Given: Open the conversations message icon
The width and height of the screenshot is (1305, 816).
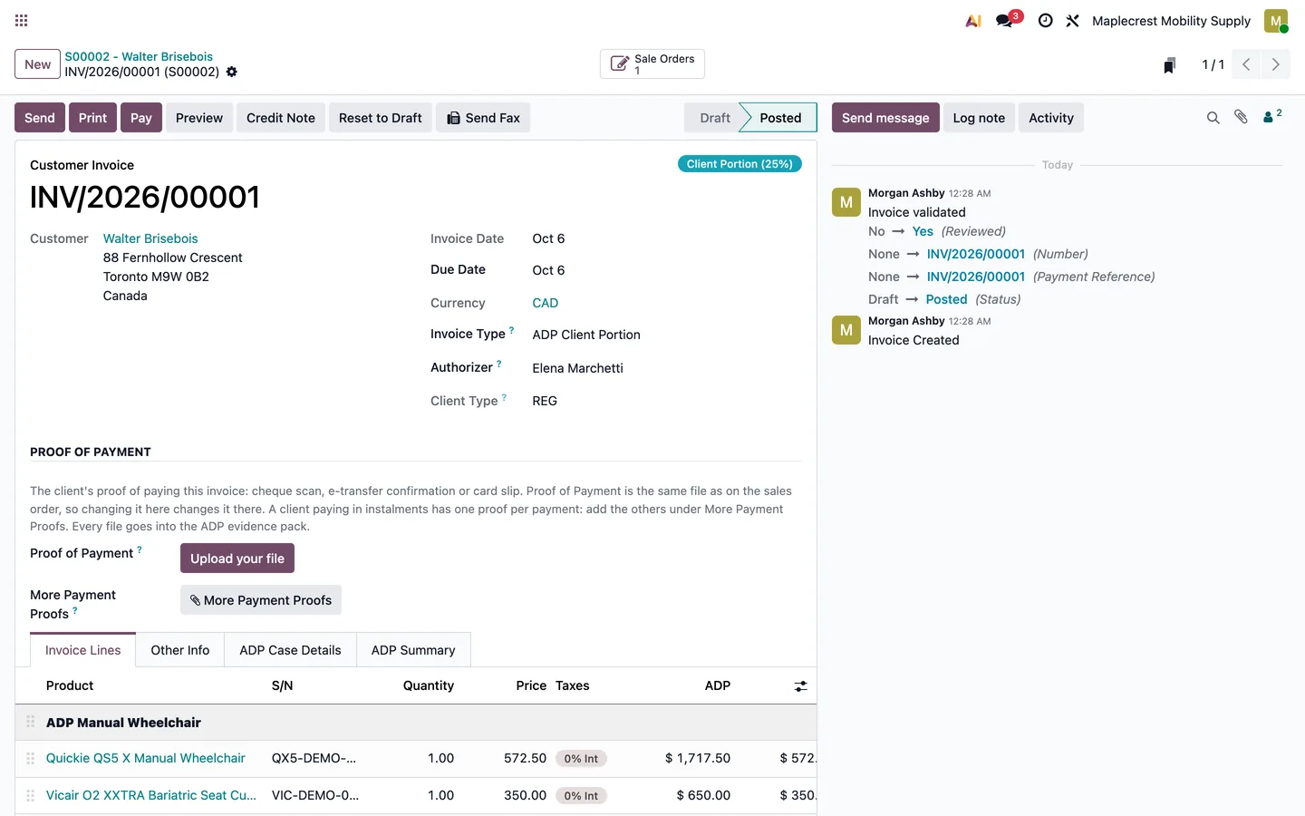Looking at the screenshot, I should coord(1005,21).
